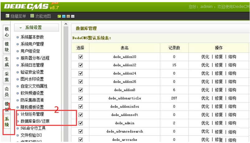Toggle checkbox for dede_addonarticle row

point(81,98)
